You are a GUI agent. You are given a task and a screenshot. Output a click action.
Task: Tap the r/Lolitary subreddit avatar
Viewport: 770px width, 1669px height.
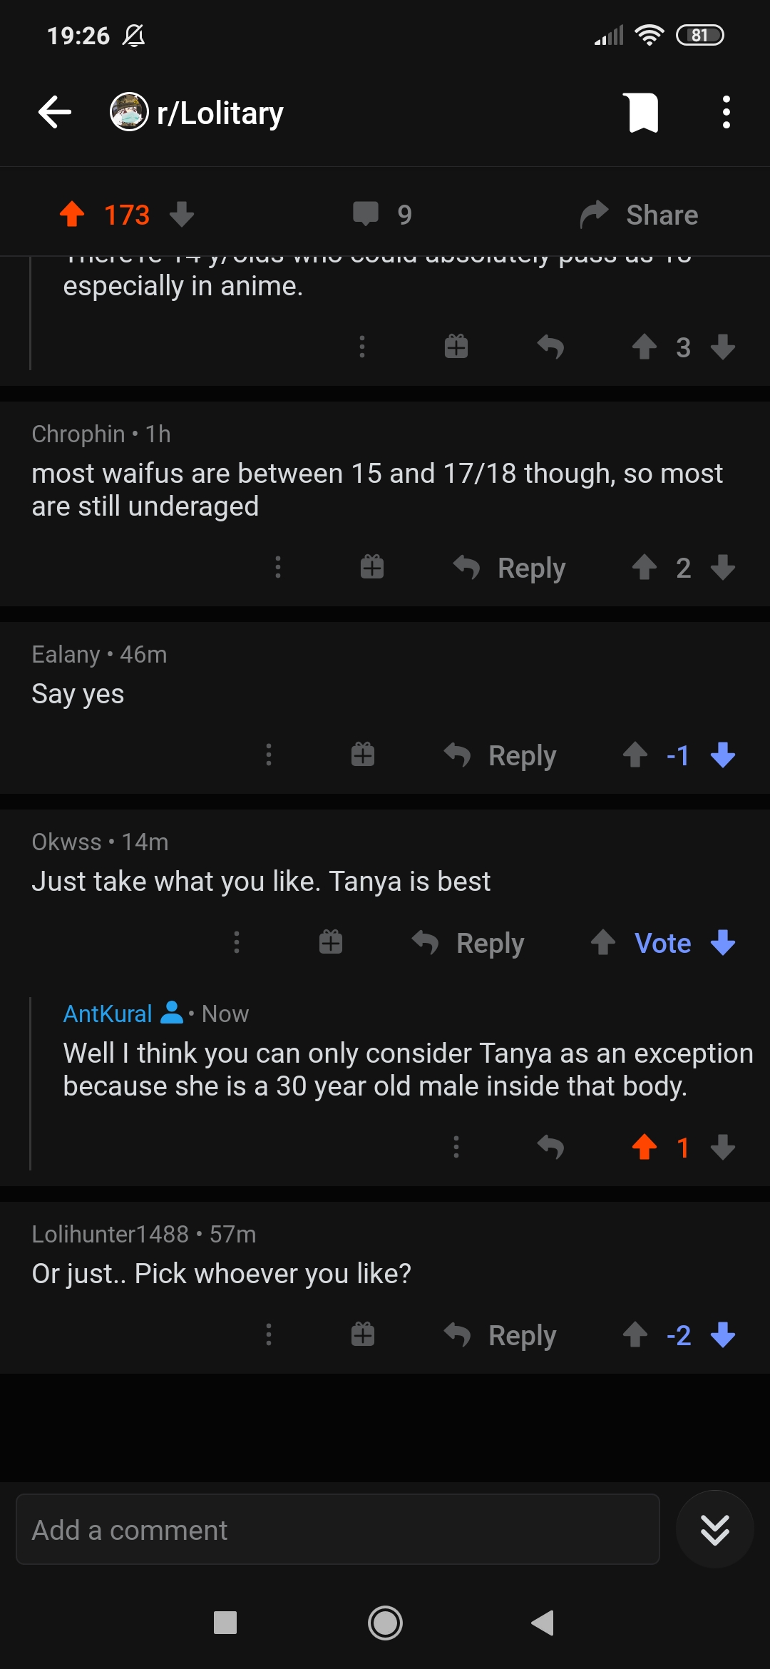coord(128,112)
